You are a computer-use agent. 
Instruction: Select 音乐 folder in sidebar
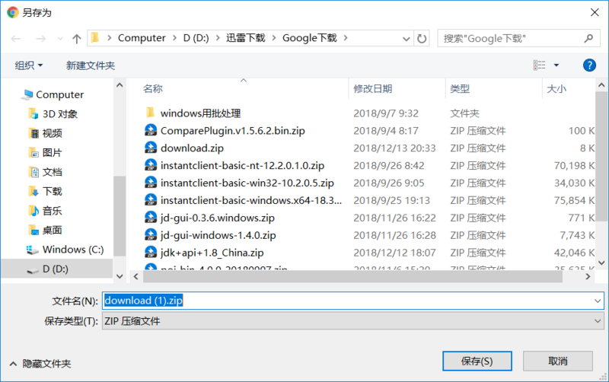coord(52,211)
